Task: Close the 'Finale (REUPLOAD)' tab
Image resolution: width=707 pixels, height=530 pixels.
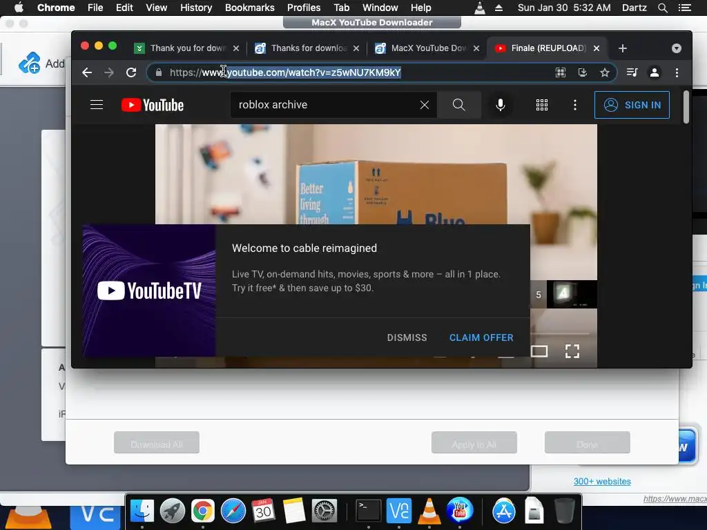Action: tap(597, 48)
